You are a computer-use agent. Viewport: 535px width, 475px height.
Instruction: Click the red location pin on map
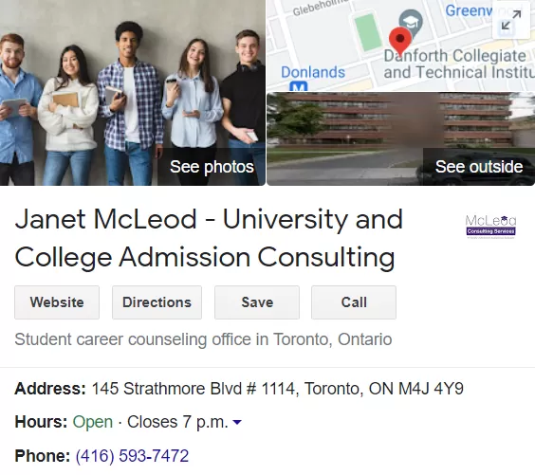point(400,42)
